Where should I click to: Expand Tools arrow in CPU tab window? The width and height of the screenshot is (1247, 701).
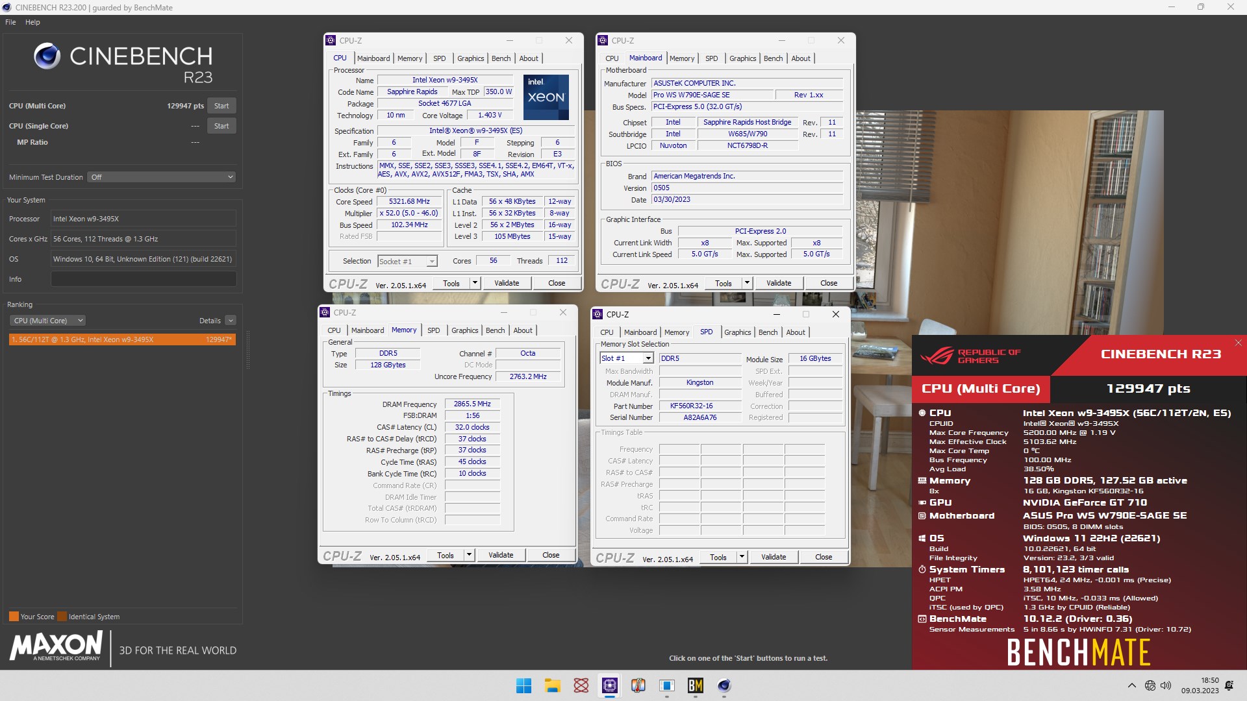(x=475, y=283)
